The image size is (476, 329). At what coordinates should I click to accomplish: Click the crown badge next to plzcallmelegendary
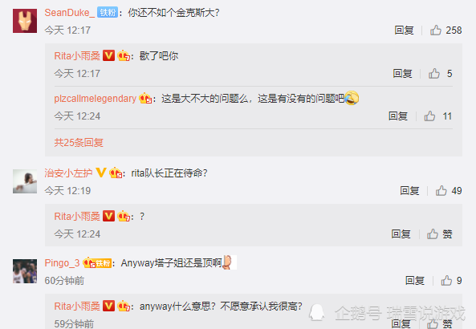145,99
